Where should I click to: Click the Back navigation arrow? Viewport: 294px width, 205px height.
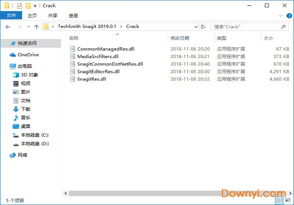(x=8, y=27)
